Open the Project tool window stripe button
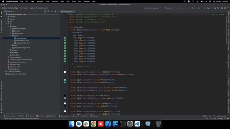This screenshot has height=129, width=230. point(1,14)
